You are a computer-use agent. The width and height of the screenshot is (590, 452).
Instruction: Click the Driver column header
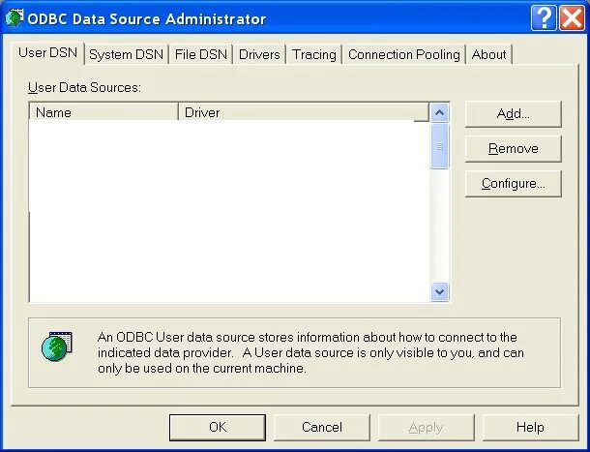point(301,112)
